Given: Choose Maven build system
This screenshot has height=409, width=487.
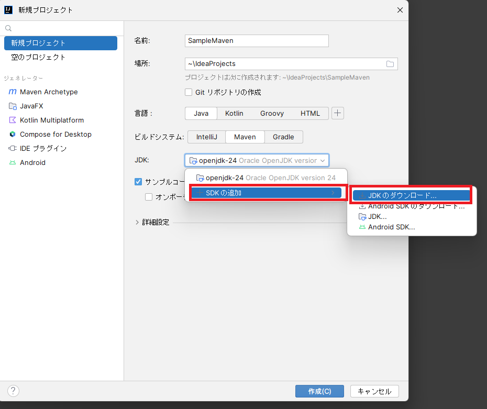Looking at the screenshot, I should (x=245, y=137).
